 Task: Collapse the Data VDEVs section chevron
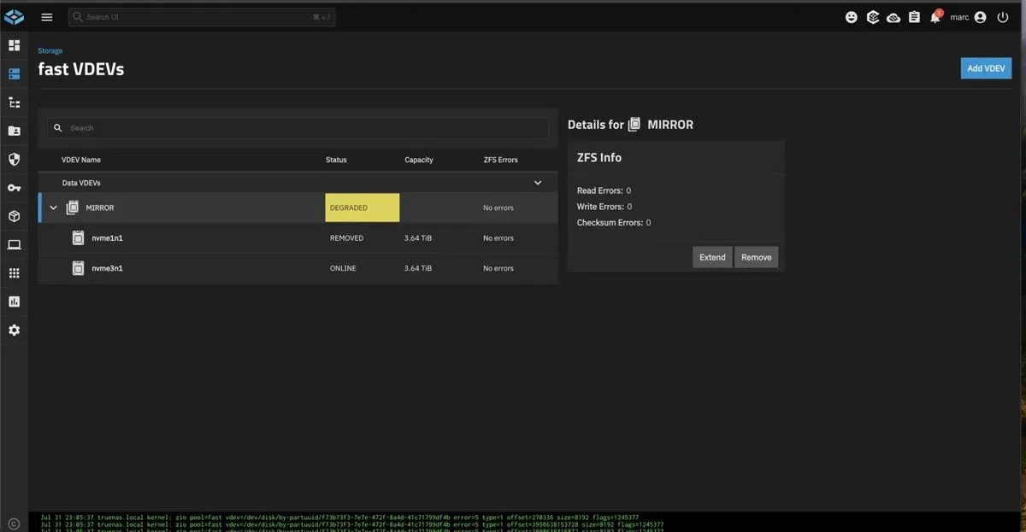(x=538, y=183)
